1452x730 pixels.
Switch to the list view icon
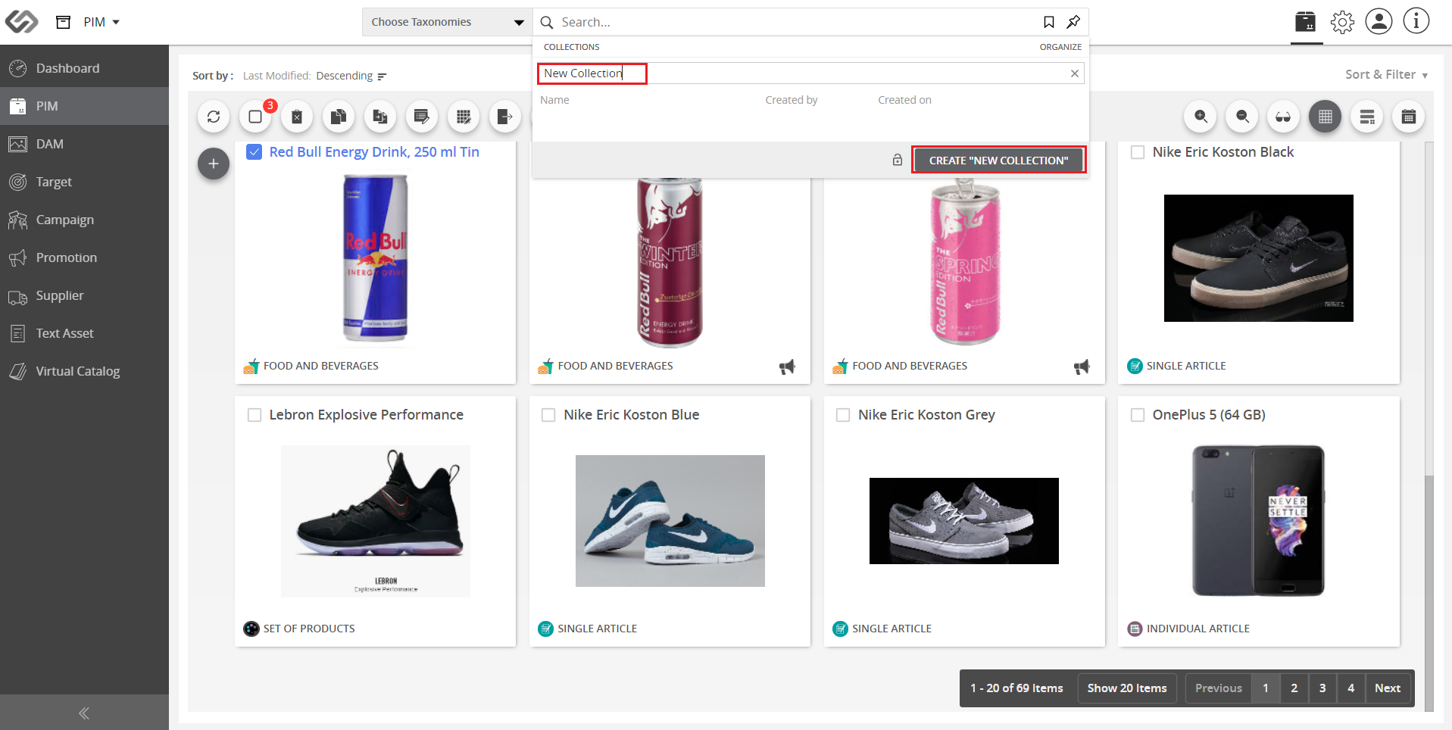click(1367, 117)
